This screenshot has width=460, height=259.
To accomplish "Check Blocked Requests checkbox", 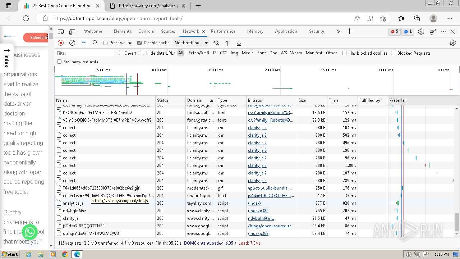I will pyautogui.click(x=393, y=53).
